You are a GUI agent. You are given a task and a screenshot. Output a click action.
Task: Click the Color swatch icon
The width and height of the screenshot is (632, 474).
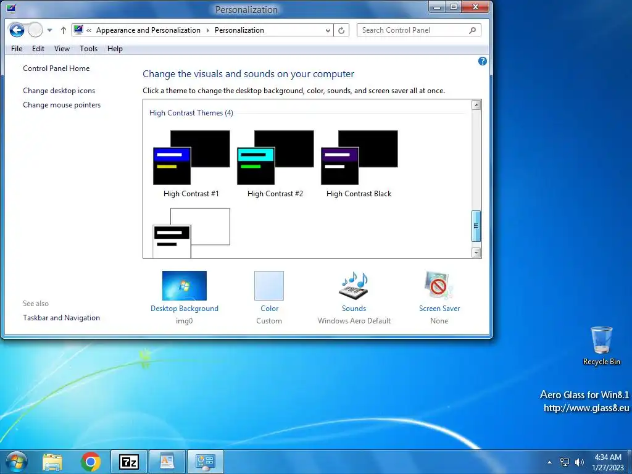coord(269,285)
